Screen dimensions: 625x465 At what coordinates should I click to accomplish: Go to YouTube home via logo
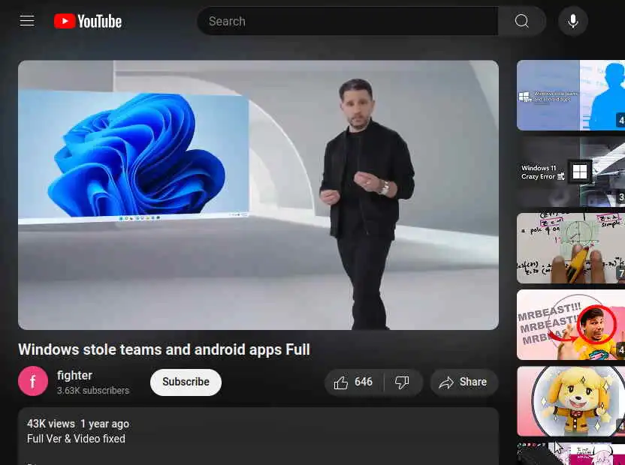88,21
